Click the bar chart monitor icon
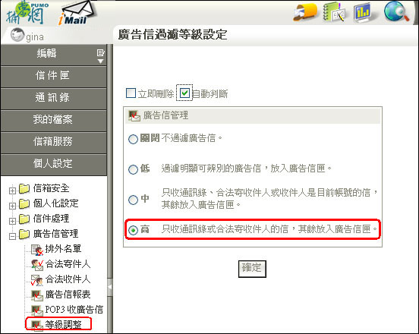The height and width of the screenshot is (334, 419). click(363, 13)
